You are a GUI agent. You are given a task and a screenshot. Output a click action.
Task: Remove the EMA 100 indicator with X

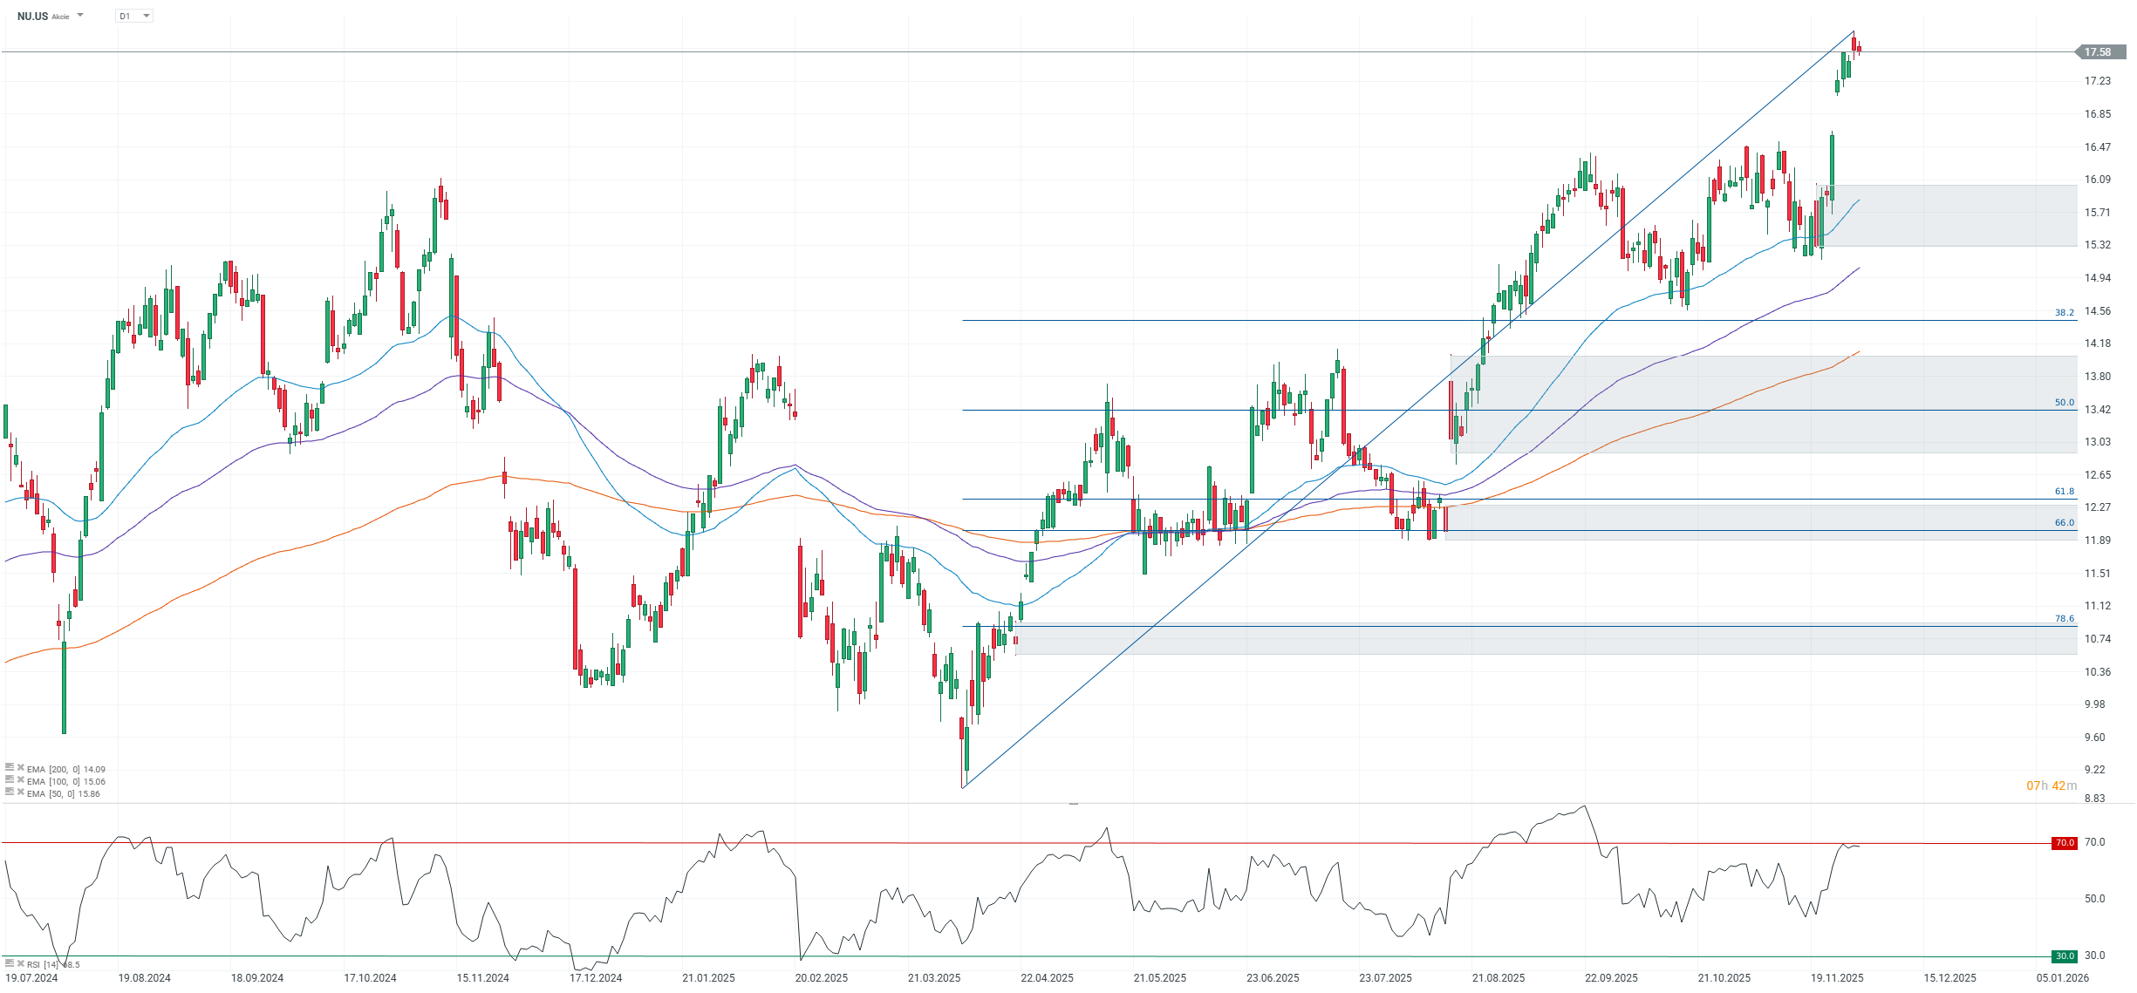[20, 780]
